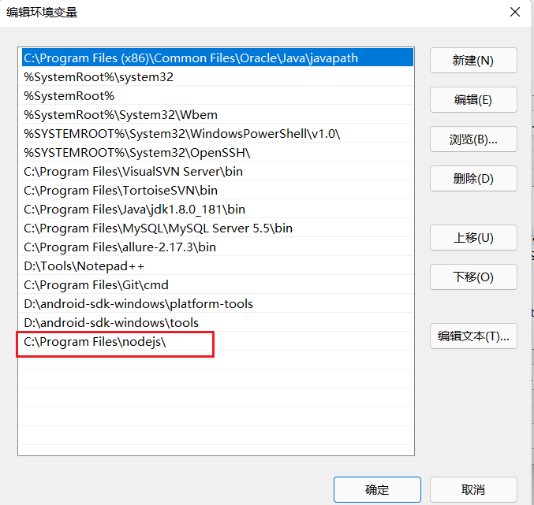The height and width of the screenshot is (505, 534).
Task: Select the android-sdk-windows\platform-tools entry
Action: (216, 303)
